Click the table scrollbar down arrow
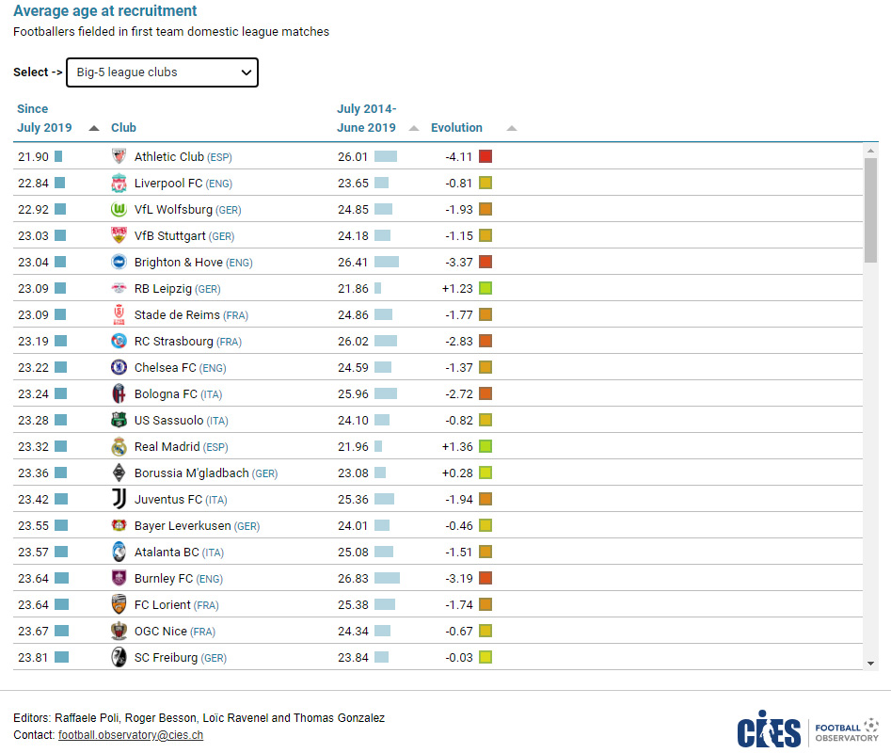 pyautogui.click(x=871, y=663)
